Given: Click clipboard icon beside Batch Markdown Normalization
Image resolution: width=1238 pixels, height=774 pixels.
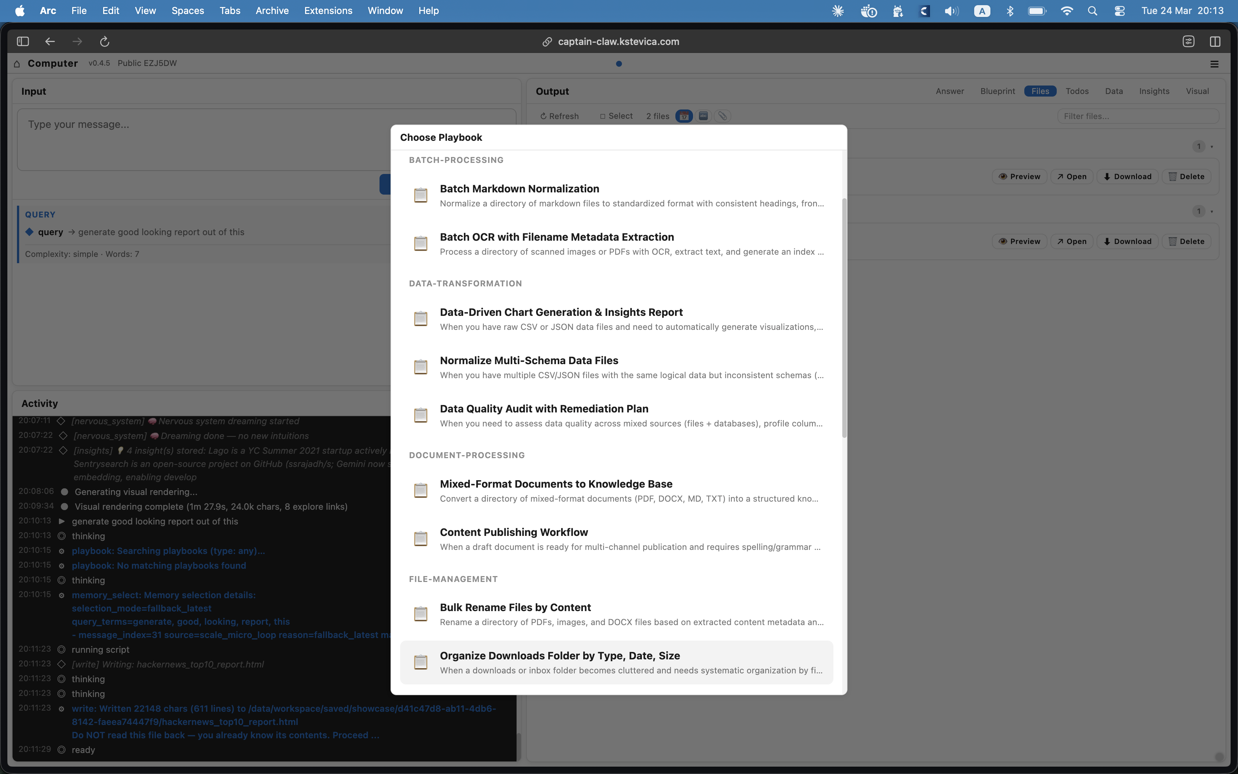Looking at the screenshot, I should pos(420,195).
